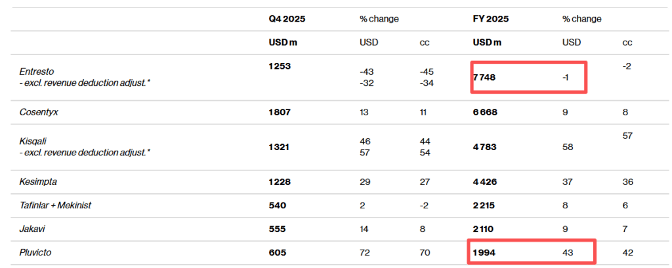Click the Pluvicto row label

click(37, 252)
